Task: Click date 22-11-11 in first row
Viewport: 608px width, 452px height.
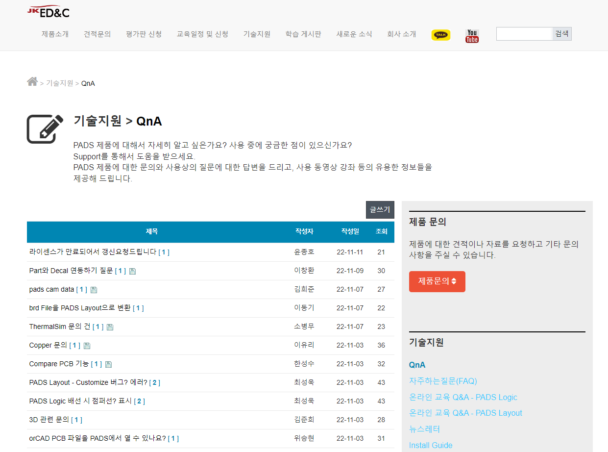Action: click(350, 252)
